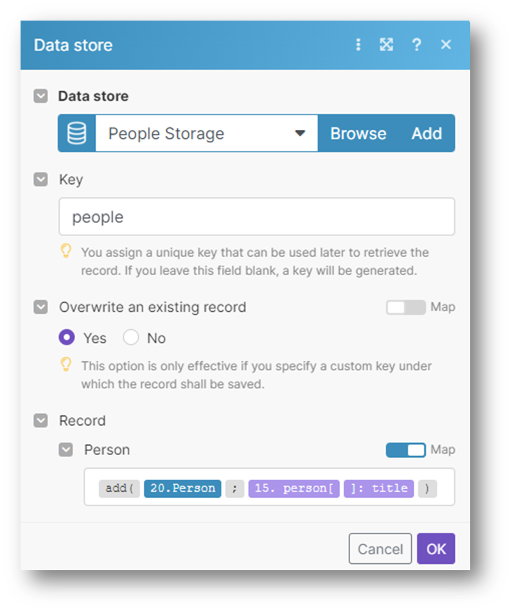512x612 pixels.
Task: Collapse the Overwrite an existing record section
Action: (x=41, y=307)
